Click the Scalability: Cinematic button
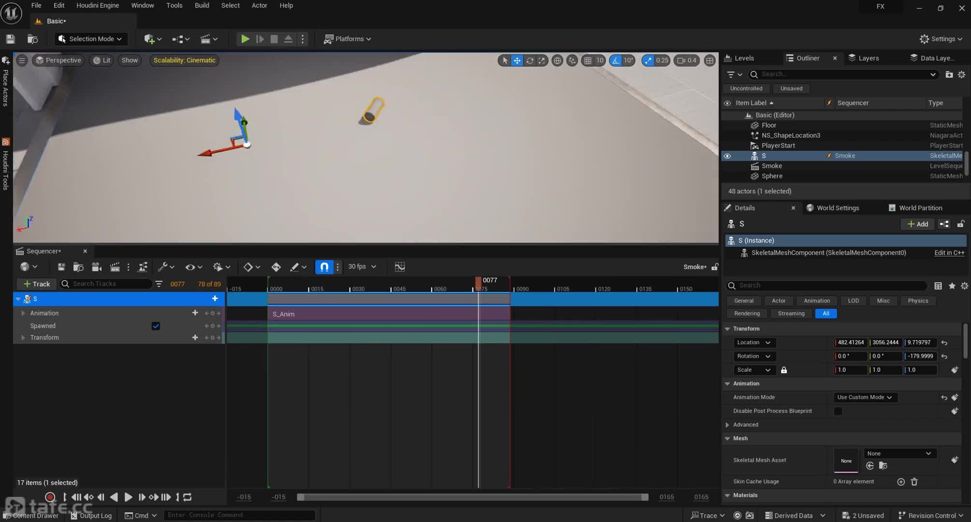This screenshot has height=522, width=971. 184,60
